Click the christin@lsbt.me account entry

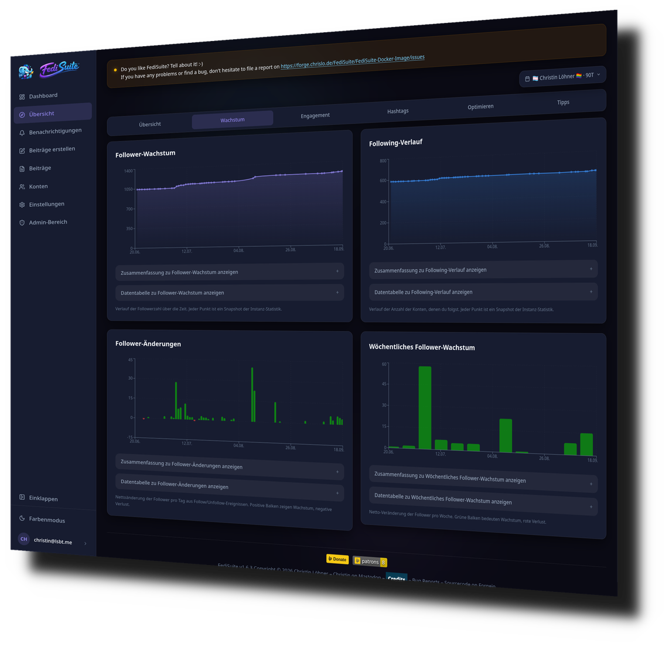[x=53, y=541]
